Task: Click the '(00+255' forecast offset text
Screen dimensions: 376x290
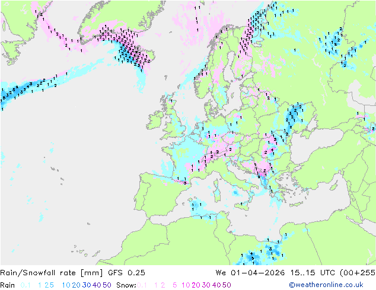Action: 358,272
